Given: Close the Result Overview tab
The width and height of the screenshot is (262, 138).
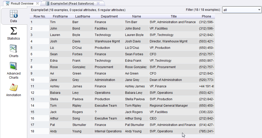Looking at the screenshot, I should coord(38,4).
